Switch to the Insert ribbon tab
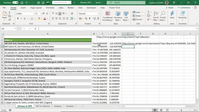Image resolution: width=199 pixels, height=112 pixels. click(x=23, y=7)
